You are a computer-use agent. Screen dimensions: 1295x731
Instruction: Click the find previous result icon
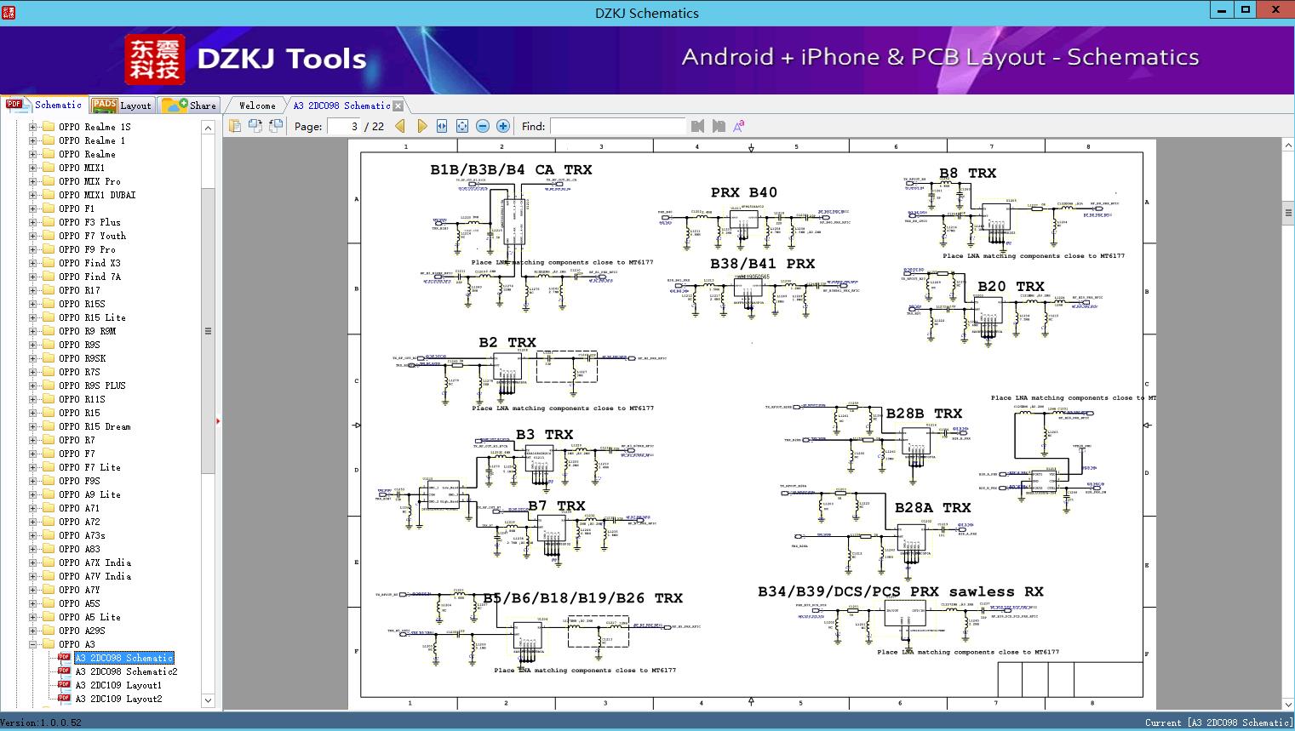click(698, 126)
